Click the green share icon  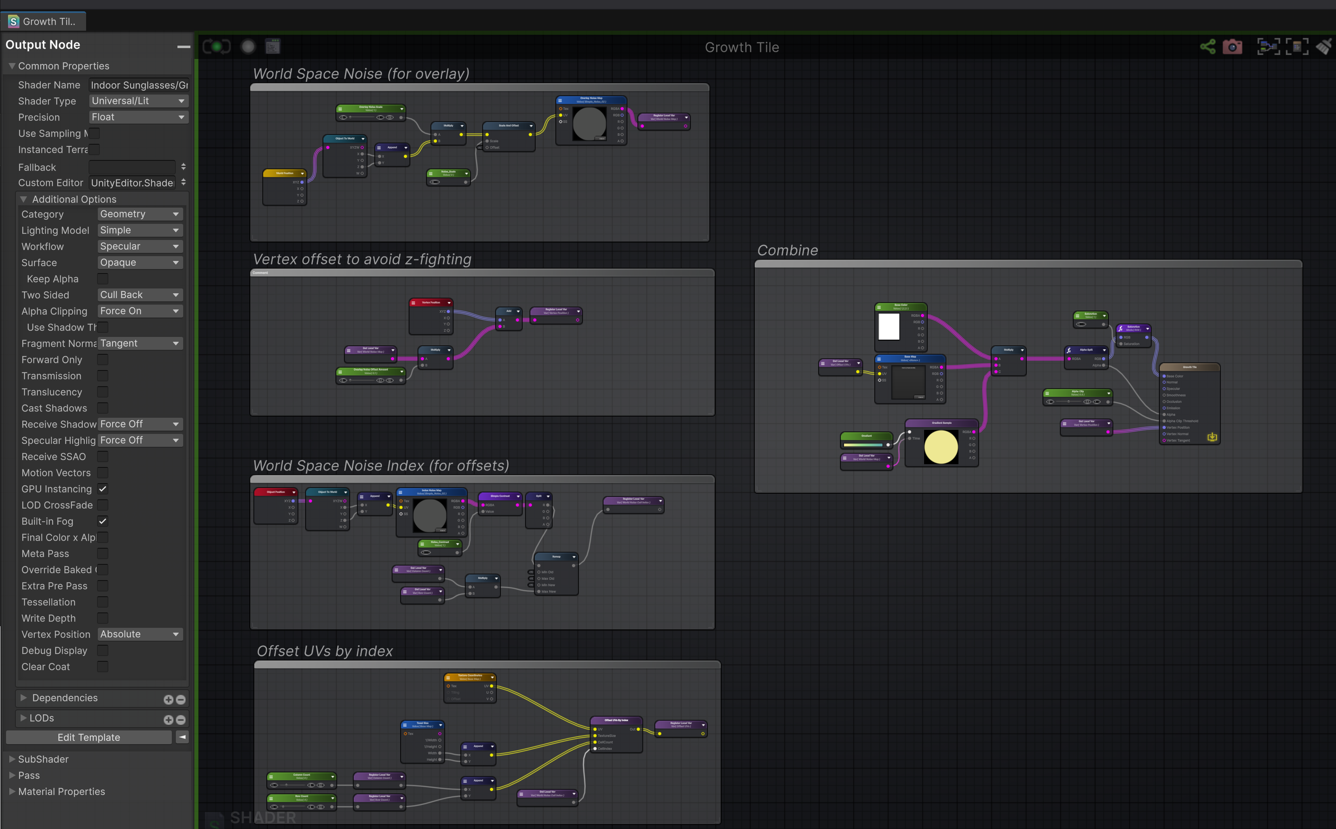click(x=1208, y=46)
